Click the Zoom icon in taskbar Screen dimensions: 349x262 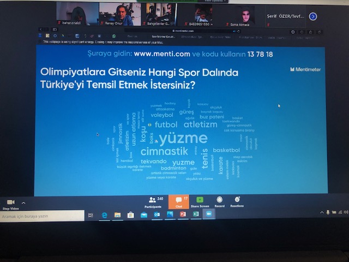[209, 214]
